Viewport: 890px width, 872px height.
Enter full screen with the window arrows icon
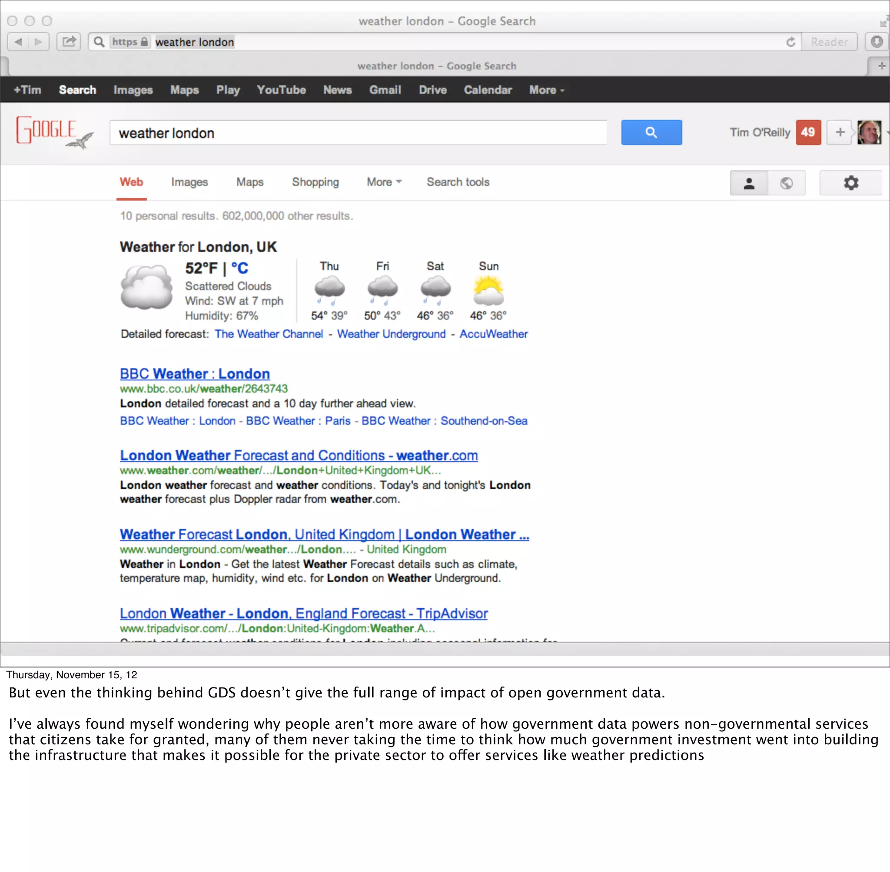click(x=884, y=21)
